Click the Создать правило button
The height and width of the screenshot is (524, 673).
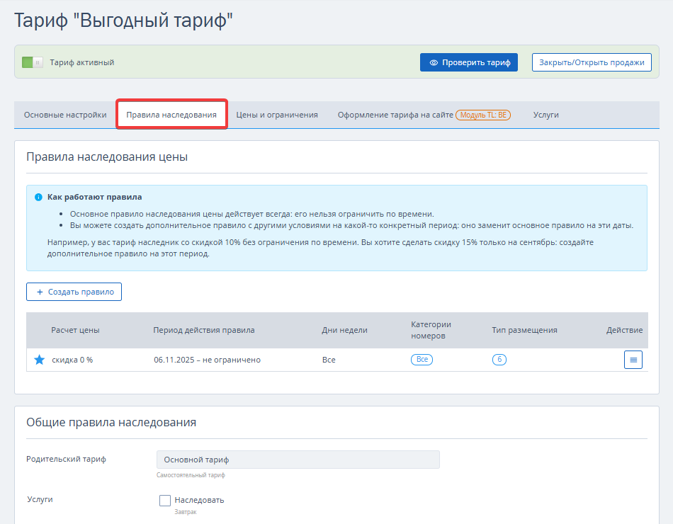tap(74, 292)
